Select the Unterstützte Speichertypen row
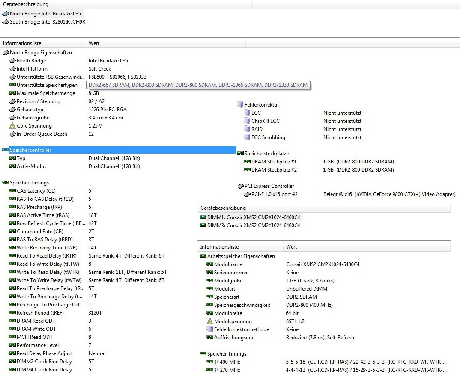The width and height of the screenshot is (460, 374). pyautogui.click(x=47, y=85)
